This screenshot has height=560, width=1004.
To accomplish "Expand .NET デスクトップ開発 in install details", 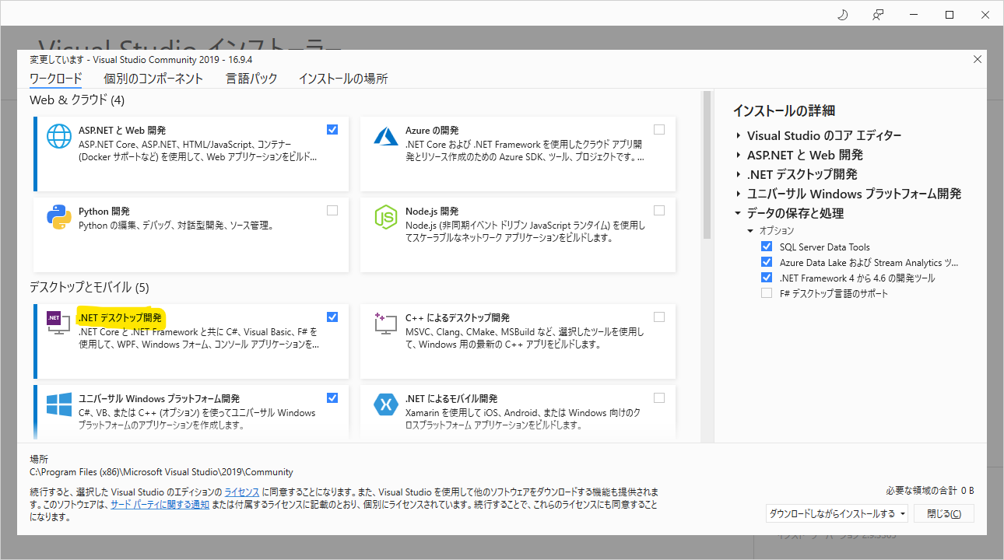I will click(738, 174).
